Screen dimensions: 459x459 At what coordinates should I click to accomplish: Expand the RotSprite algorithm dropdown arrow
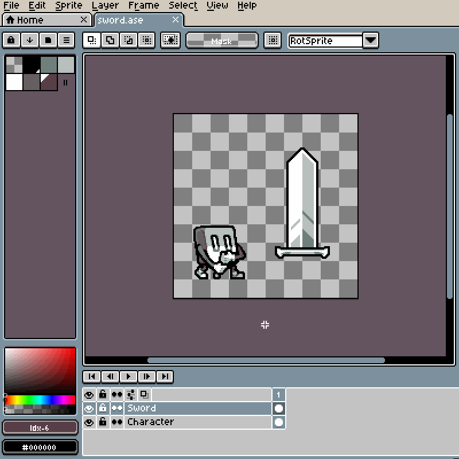click(371, 40)
